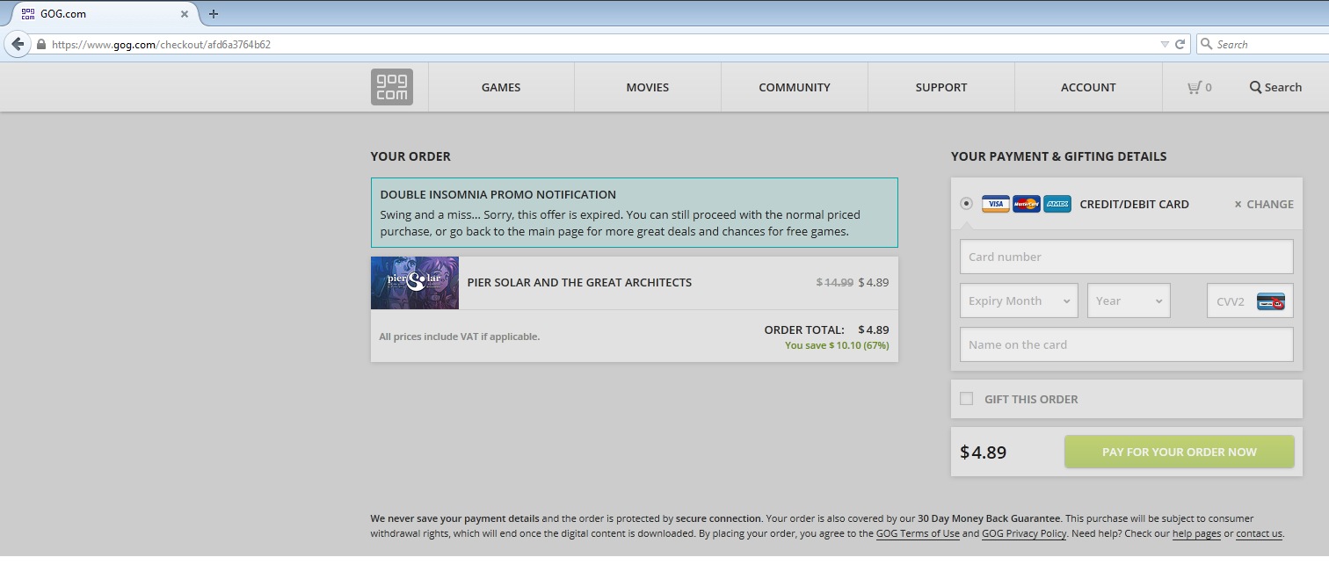
Task: Click 'YOUR PAYMENT & GIFTING DETAILS' heading
Action: point(1059,156)
